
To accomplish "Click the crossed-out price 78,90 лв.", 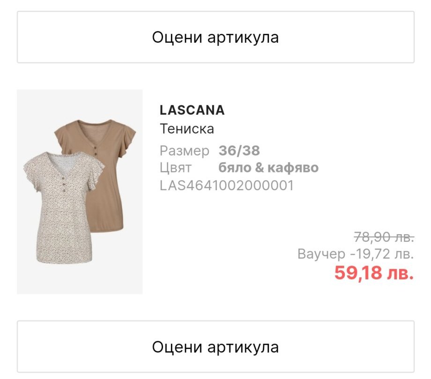I will 384,237.
